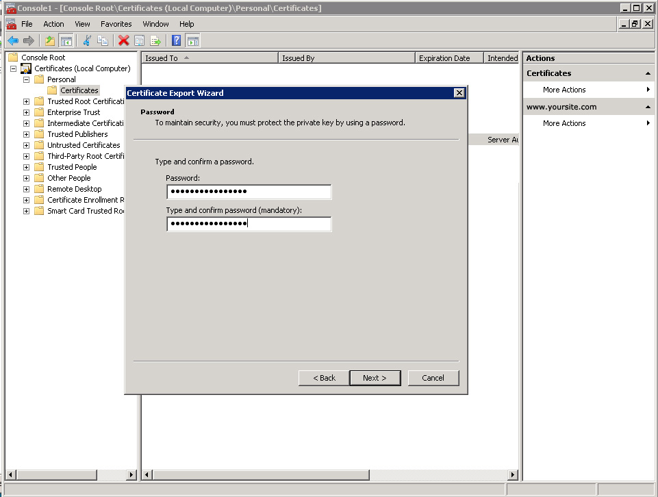Click the confirm password (mandatory) field
This screenshot has height=497, width=658.
tap(249, 224)
